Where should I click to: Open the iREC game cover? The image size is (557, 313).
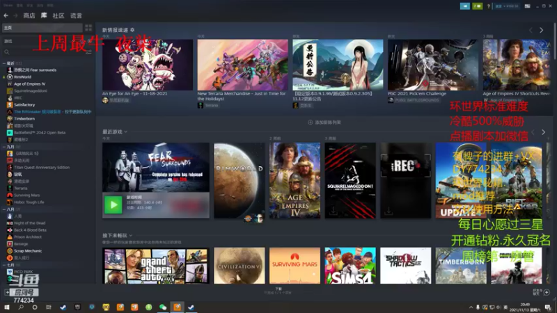tap(405, 180)
